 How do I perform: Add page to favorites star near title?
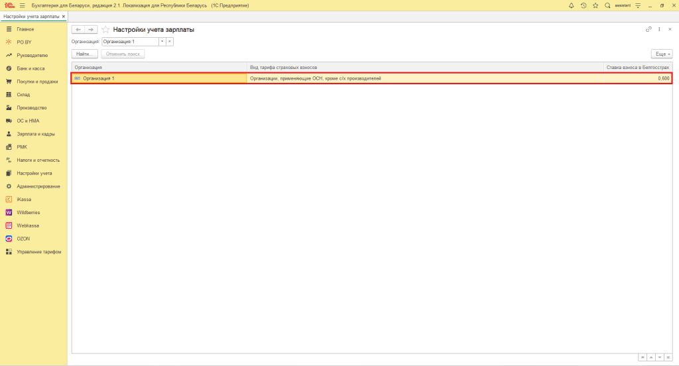click(105, 29)
